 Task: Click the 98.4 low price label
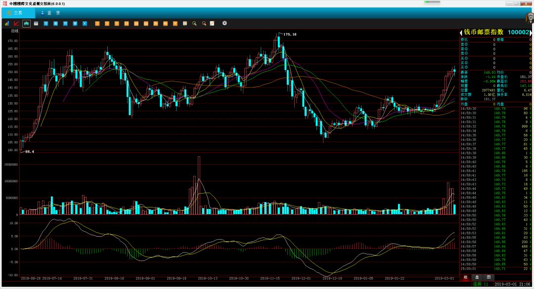tap(30, 152)
